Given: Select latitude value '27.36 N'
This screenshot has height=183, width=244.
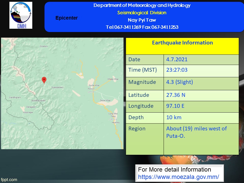Looking at the screenshot, I should pos(176,95).
